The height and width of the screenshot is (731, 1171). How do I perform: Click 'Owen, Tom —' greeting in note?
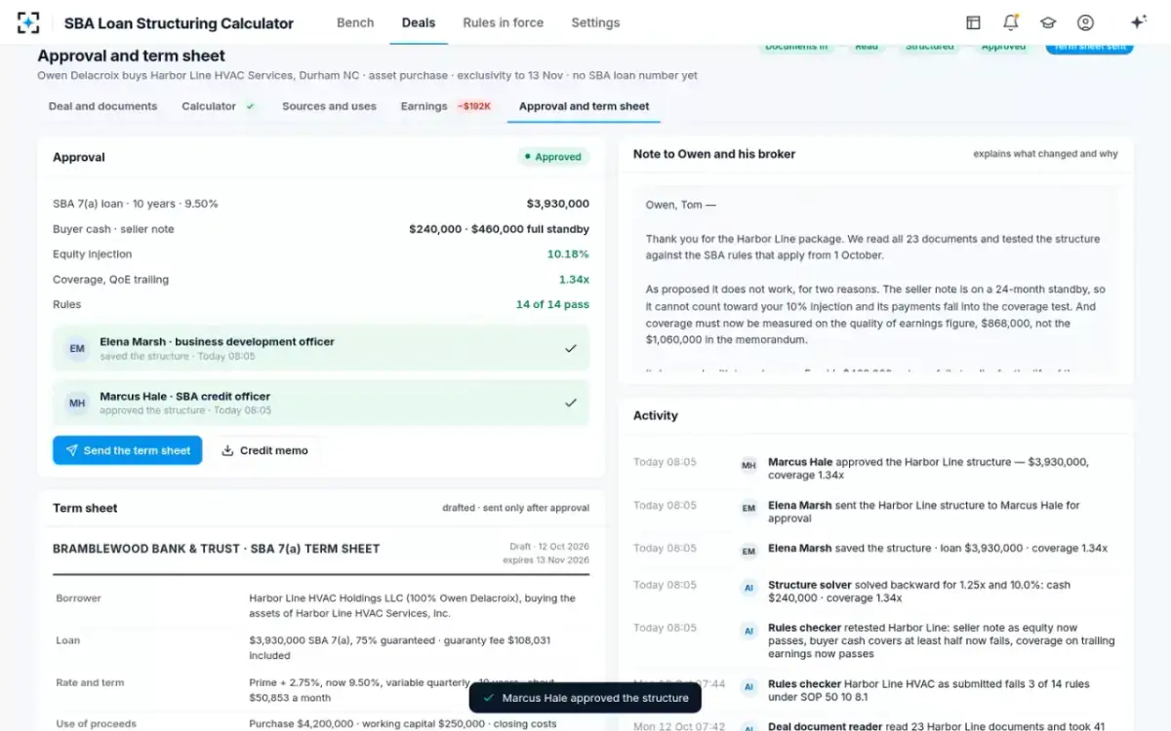coord(681,205)
